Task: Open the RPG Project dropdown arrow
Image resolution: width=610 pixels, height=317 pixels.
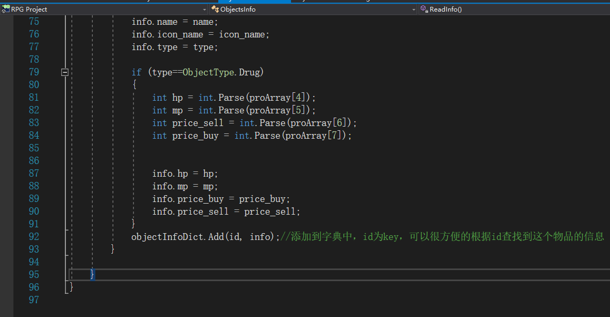Action: 205,9
